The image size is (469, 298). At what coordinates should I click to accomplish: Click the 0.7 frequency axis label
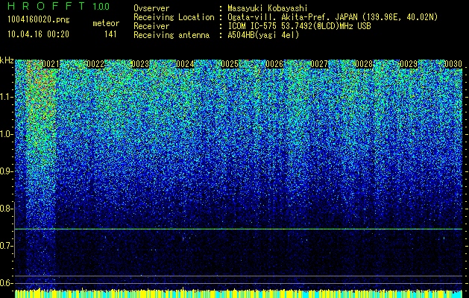[x=6, y=246]
